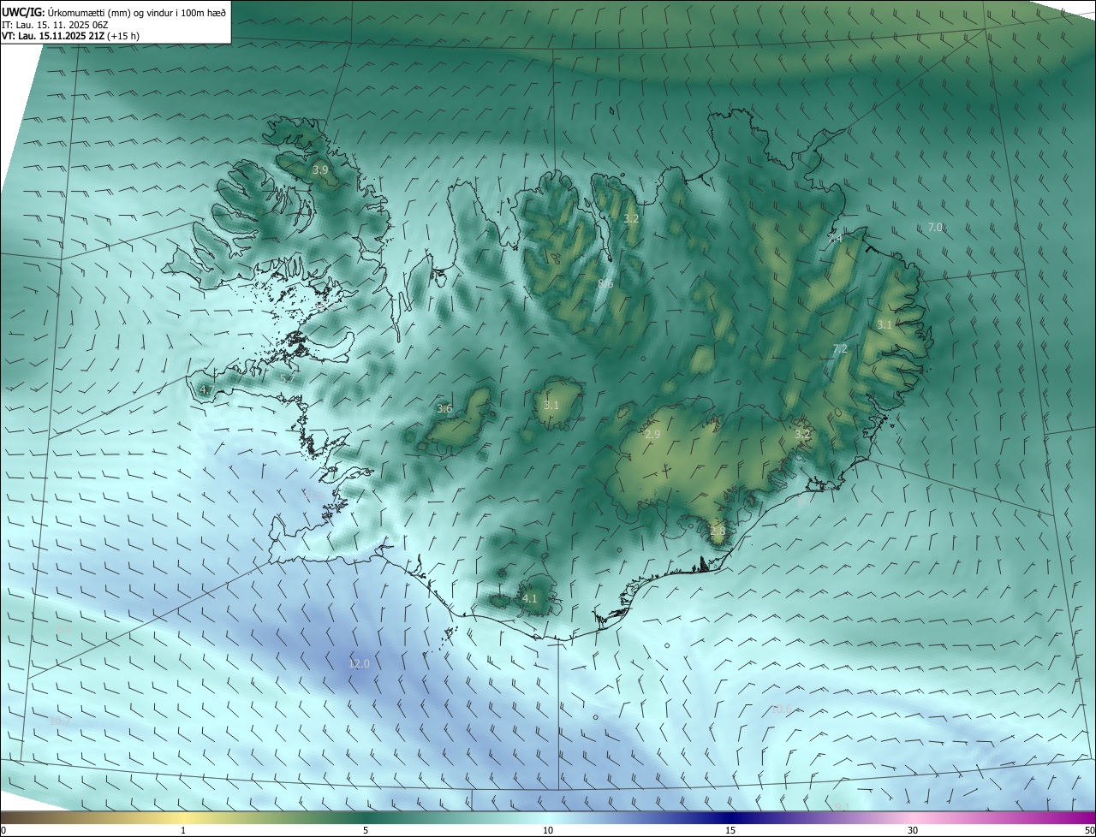The image size is (1096, 837).
Task: Click the 4.7 precipitation value label
Action: (206, 389)
